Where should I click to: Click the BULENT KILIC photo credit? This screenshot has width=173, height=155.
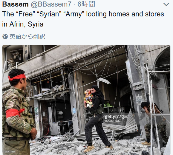pos(113,121)
